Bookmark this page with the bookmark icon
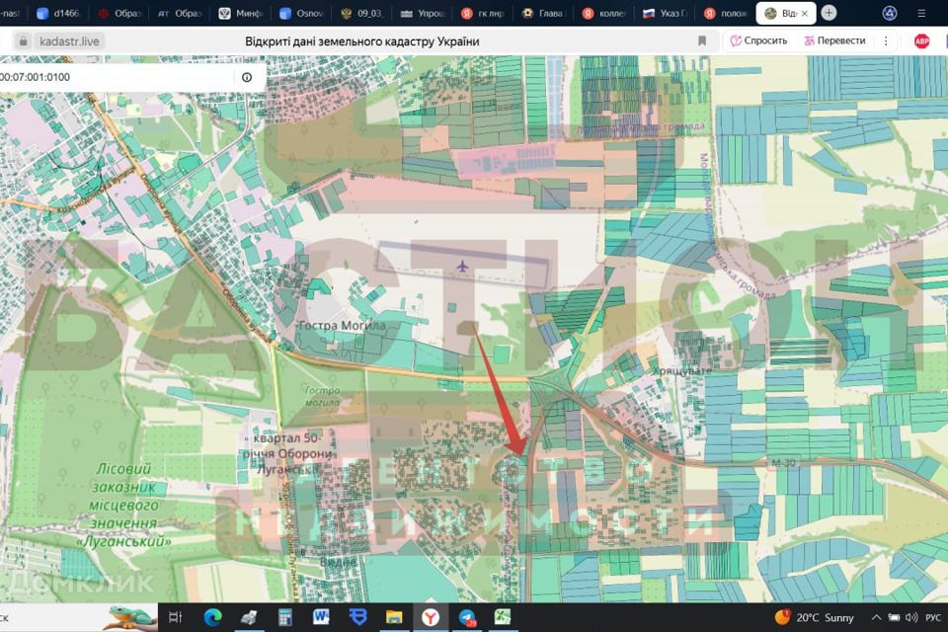Screen dimensions: 948x632 coord(702,40)
